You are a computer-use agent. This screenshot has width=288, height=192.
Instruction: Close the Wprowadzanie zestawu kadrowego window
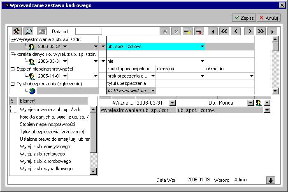(282, 5)
